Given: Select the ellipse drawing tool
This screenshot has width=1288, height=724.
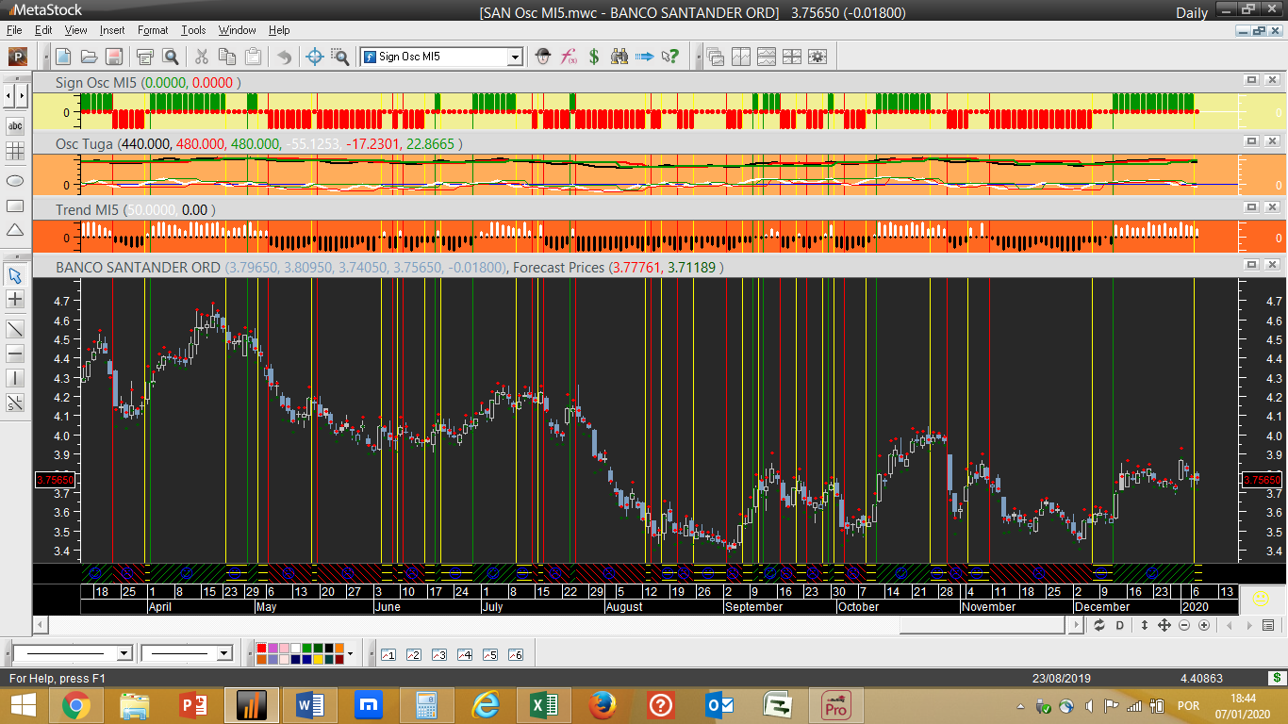Looking at the screenshot, I should (15, 180).
